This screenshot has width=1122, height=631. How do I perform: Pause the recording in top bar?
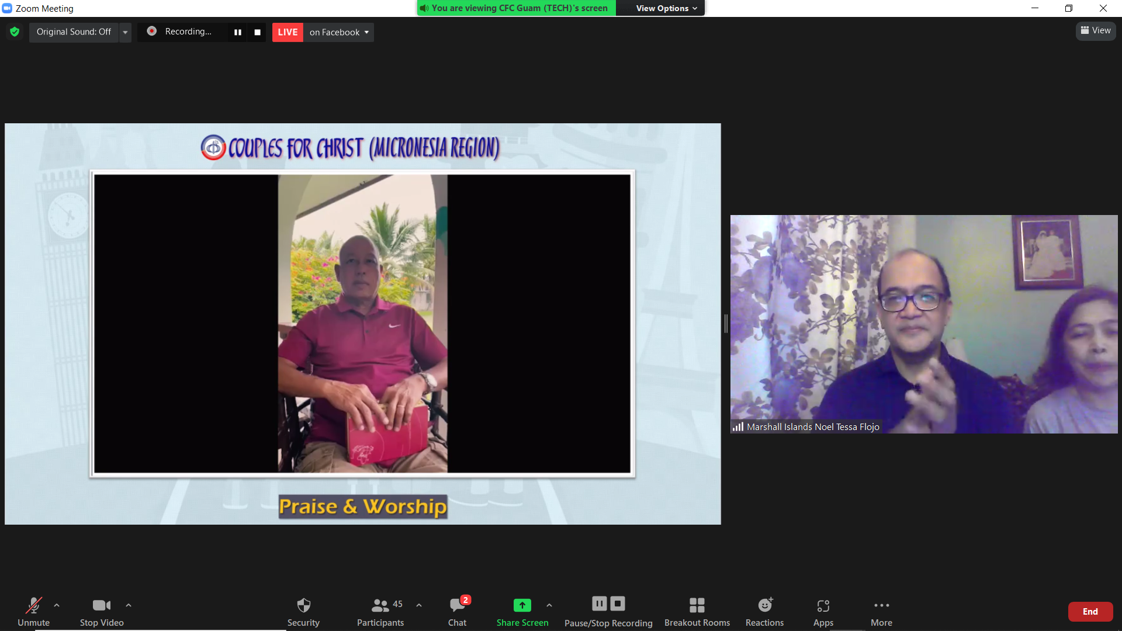pos(238,32)
